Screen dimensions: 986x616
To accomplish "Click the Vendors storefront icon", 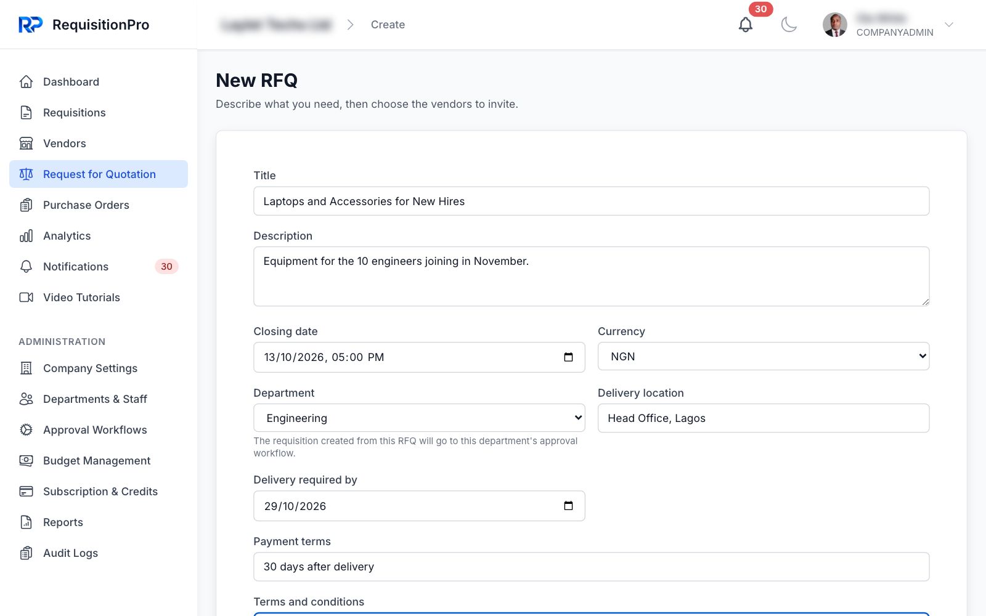I will [26, 144].
